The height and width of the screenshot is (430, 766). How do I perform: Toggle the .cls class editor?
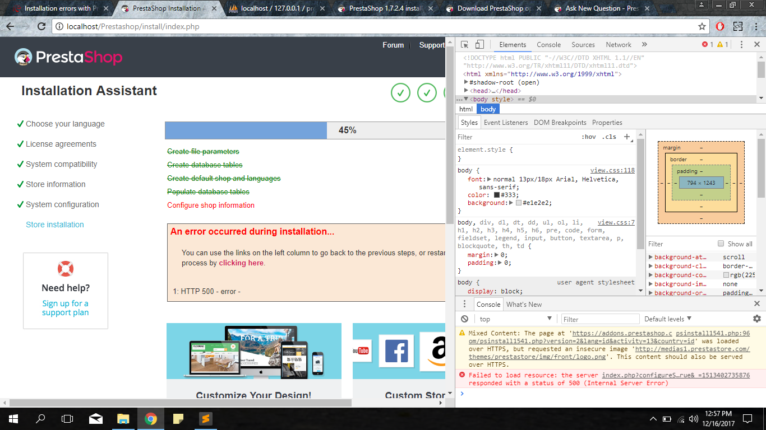(x=609, y=137)
